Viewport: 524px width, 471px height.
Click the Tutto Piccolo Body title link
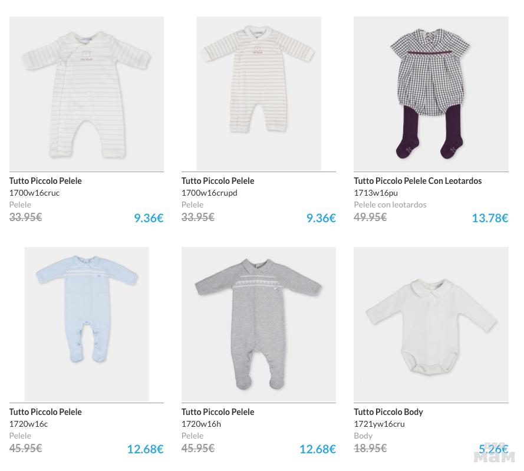[388, 412]
